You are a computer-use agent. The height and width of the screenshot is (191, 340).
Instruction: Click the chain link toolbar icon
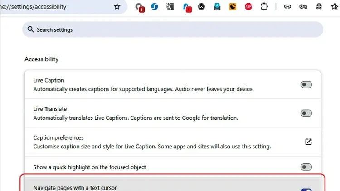[x=287, y=7]
